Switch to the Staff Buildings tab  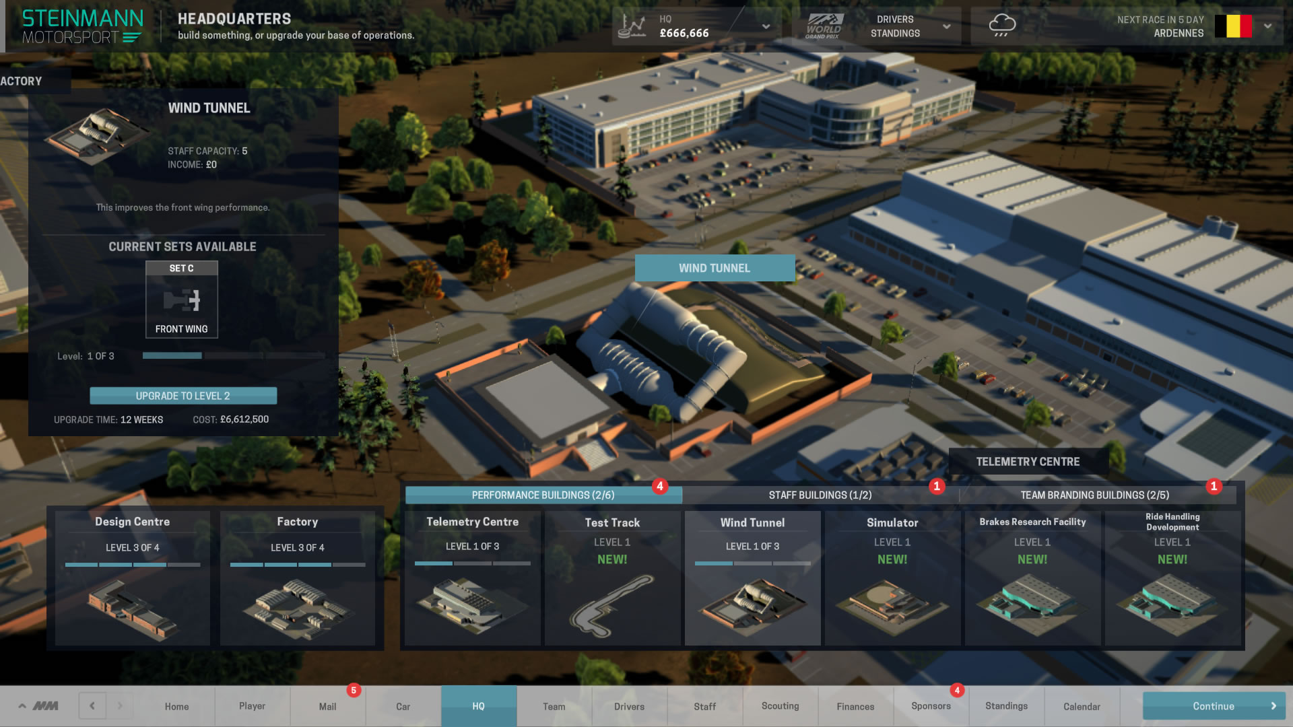tap(819, 495)
